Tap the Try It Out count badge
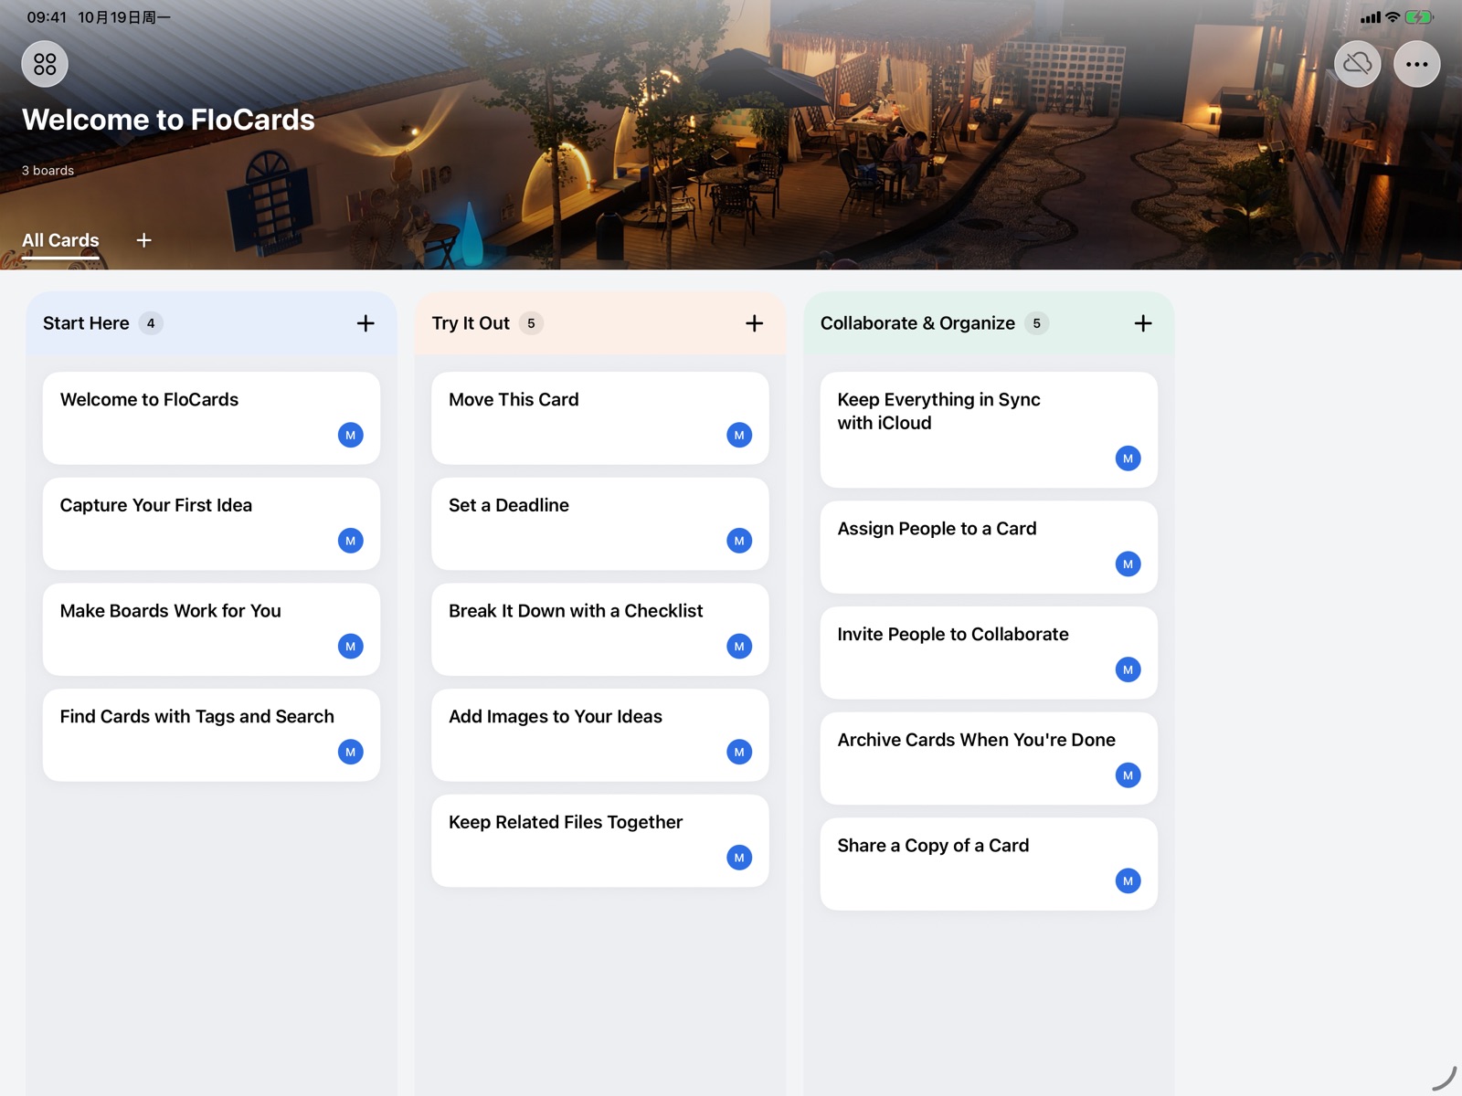The height and width of the screenshot is (1096, 1462). (531, 323)
